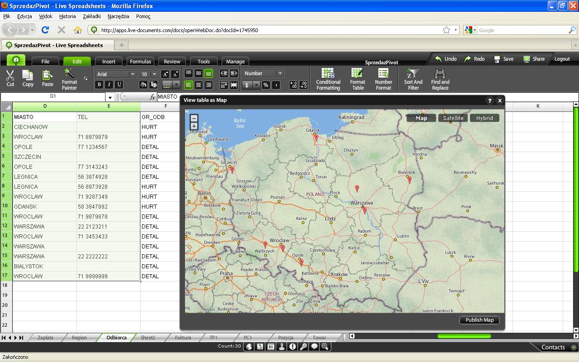579x362 pixels.
Task: Switch to the Region sheet tab
Action: pos(79,338)
